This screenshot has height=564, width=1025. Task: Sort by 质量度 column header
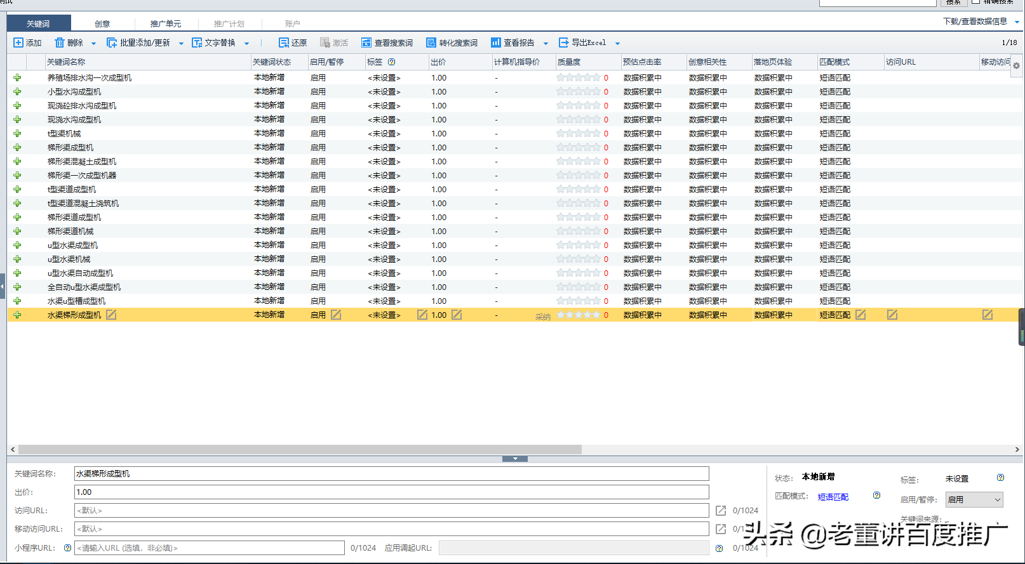tap(589, 62)
